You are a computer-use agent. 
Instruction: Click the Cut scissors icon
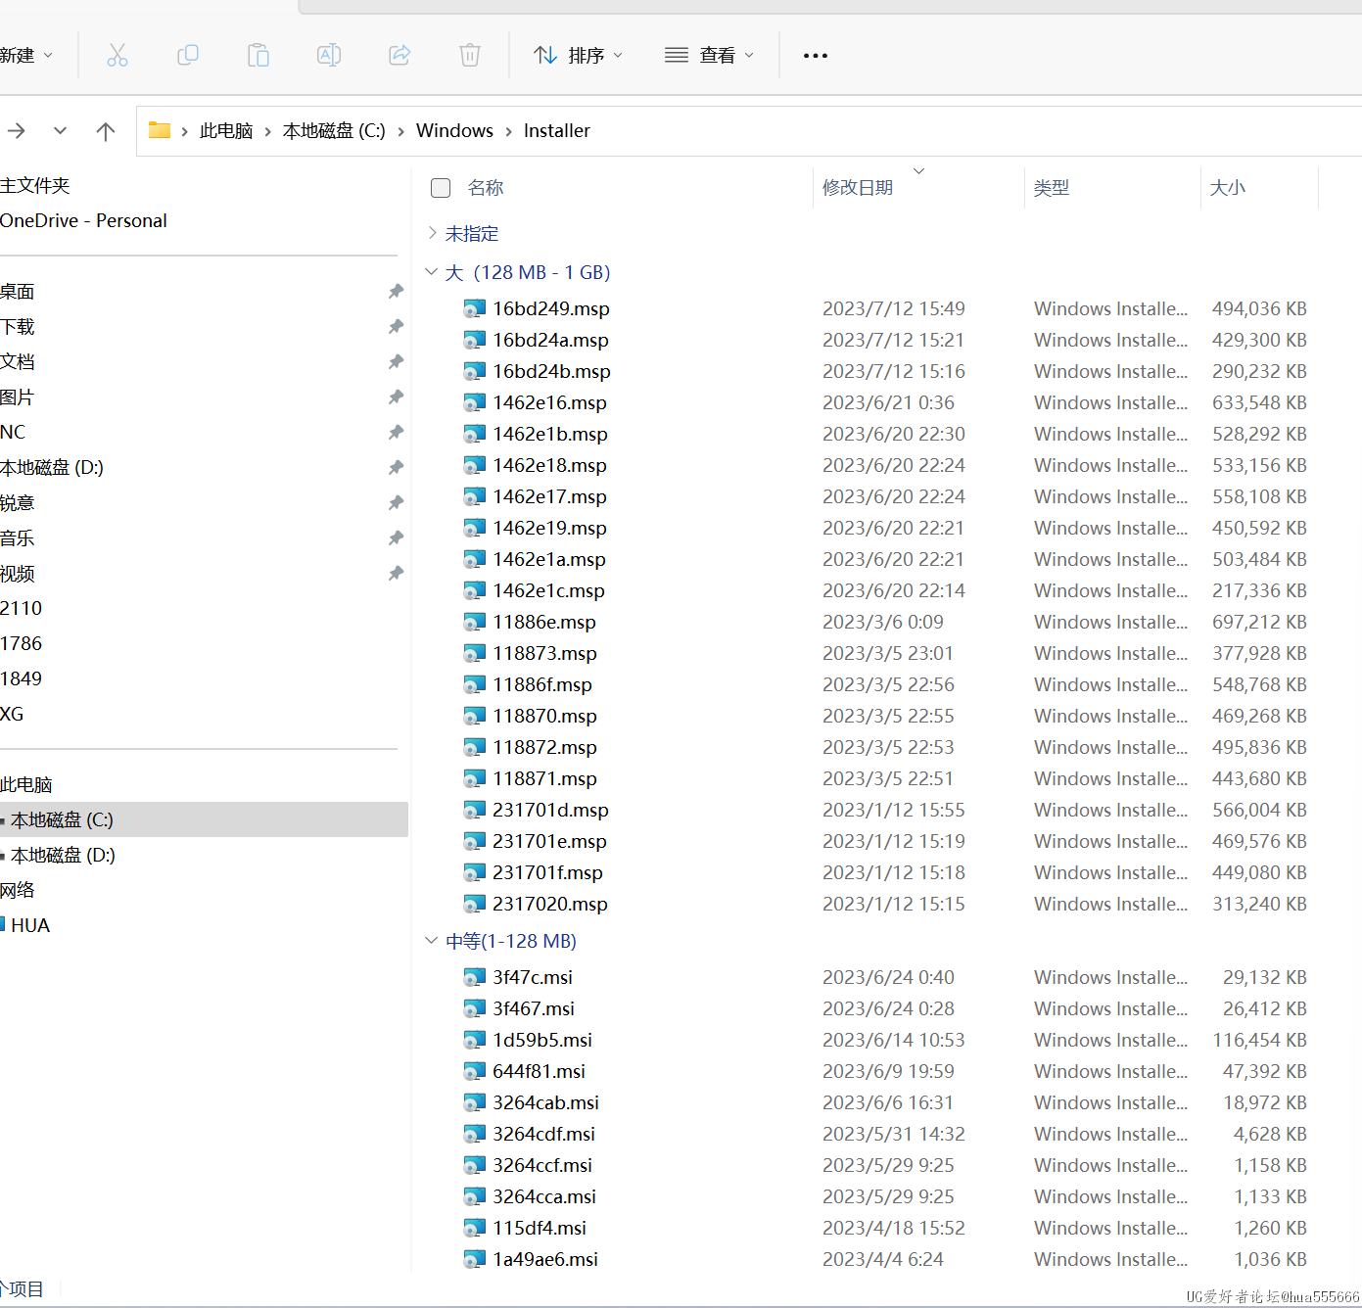click(117, 55)
